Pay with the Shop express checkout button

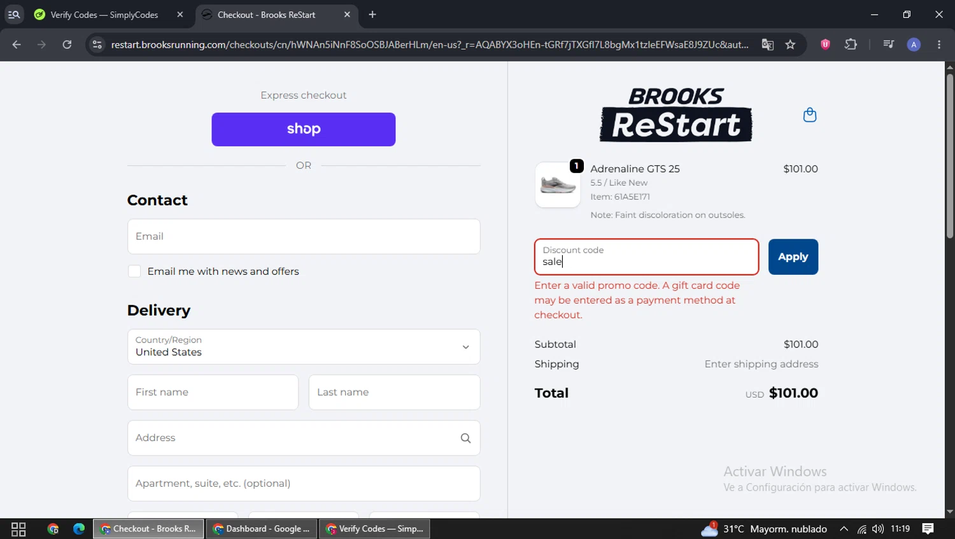(304, 129)
